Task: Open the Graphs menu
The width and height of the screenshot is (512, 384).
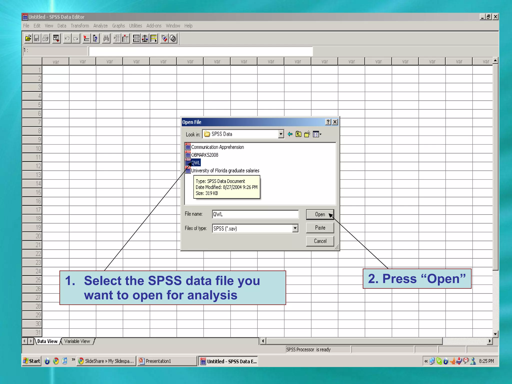Action: point(118,26)
